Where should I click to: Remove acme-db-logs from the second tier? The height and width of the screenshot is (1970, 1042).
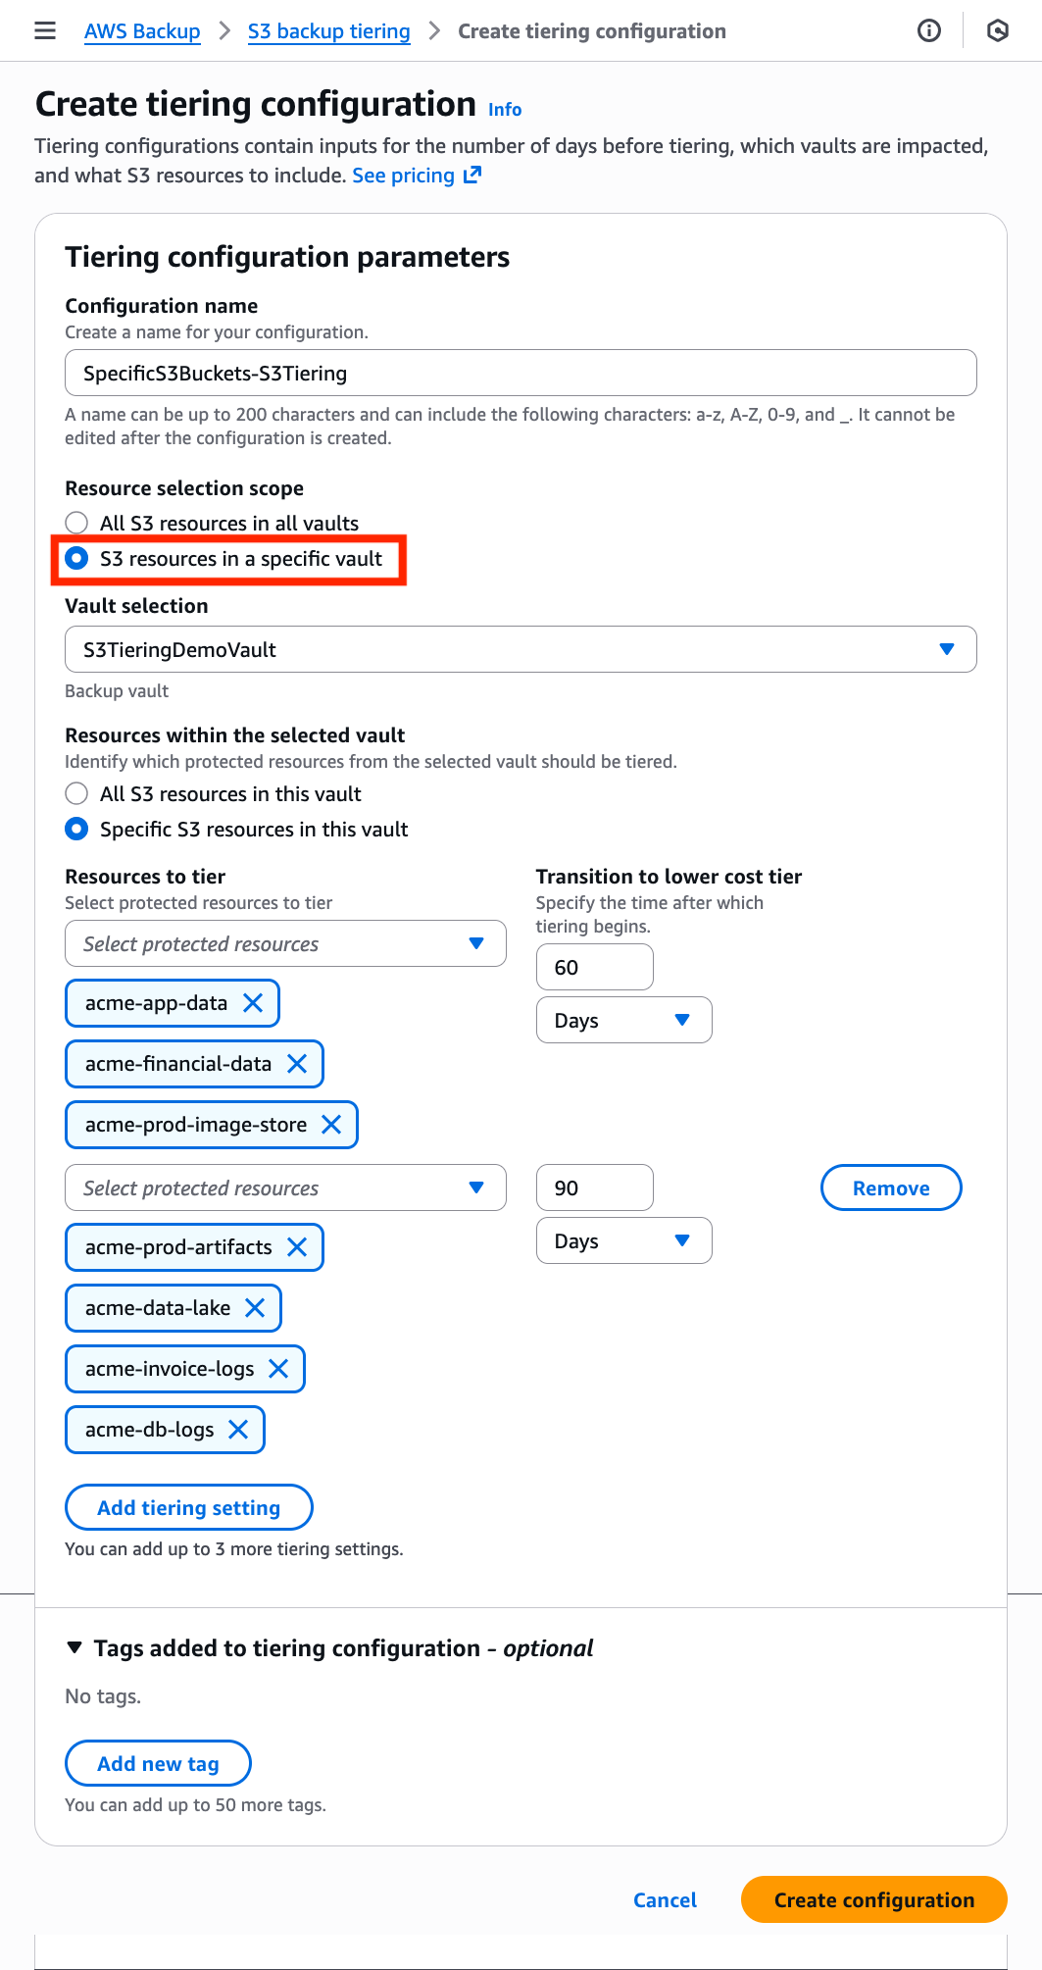pyautogui.click(x=237, y=1429)
